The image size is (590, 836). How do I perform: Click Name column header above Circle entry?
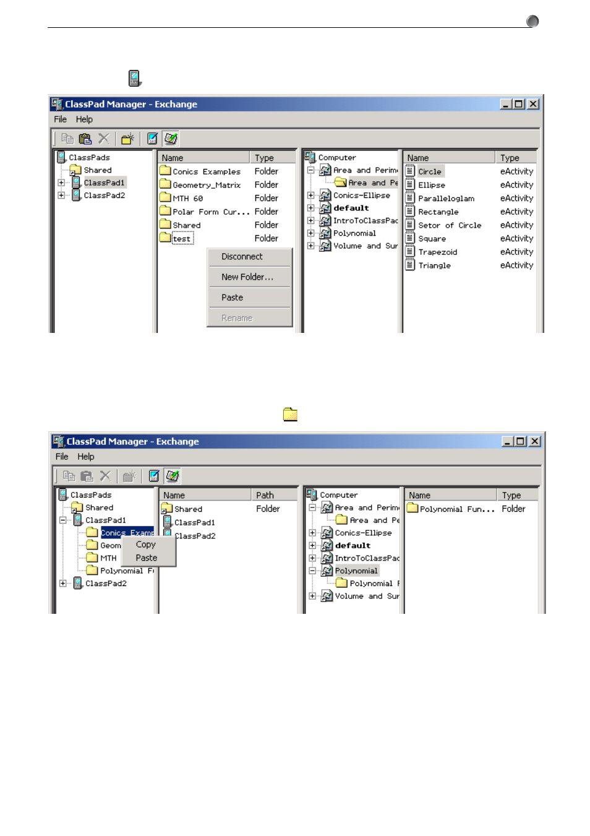[x=450, y=158]
